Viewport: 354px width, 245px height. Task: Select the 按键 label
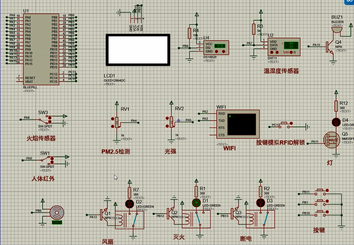tap(319, 230)
